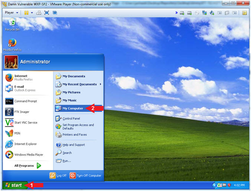Expand the power options arrow beside pause
251x191 pixels.
coord(32,13)
